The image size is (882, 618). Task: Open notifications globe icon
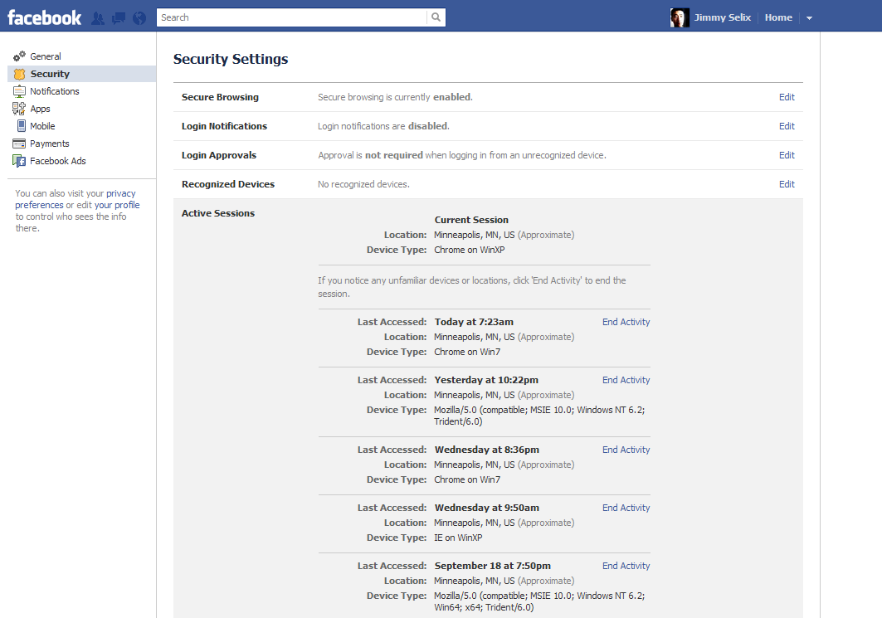[139, 18]
